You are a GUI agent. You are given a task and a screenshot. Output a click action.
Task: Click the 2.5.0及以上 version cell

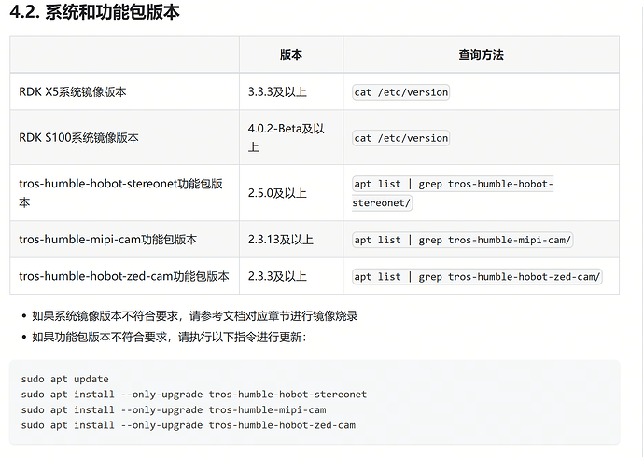click(x=291, y=193)
